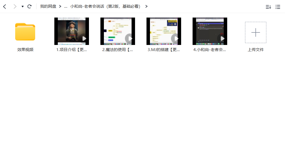Select the 1.项目介绍【更... file name
Image resolution: width=285 pixels, height=146 pixels.
71,50
